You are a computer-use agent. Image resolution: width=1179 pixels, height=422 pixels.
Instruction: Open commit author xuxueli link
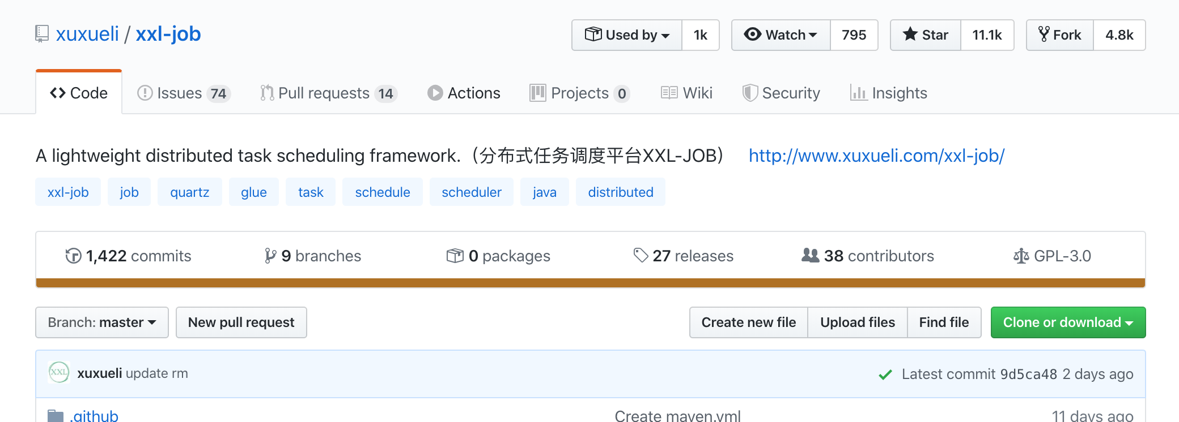point(100,373)
